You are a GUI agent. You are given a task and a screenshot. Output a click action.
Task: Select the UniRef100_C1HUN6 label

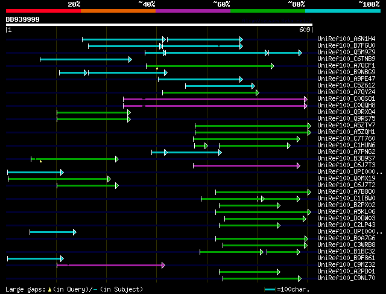pos(346,145)
